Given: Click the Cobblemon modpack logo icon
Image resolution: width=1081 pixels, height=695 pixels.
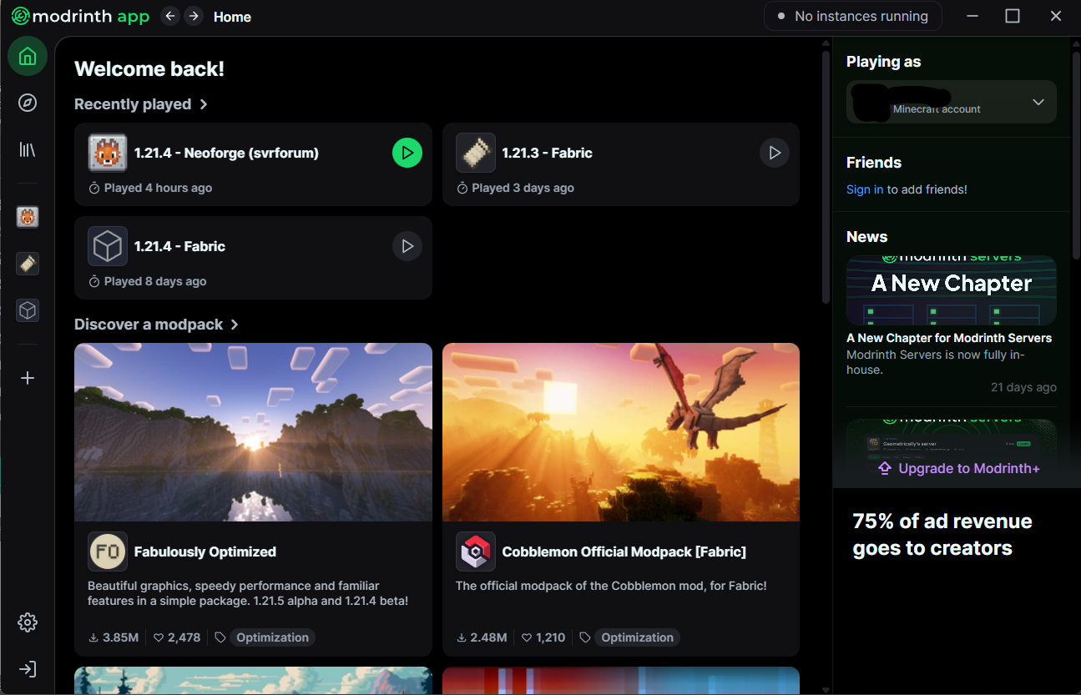Looking at the screenshot, I should click(476, 551).
